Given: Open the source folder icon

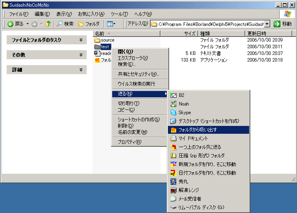Looking at the screenshot, I should pos(98,40).
